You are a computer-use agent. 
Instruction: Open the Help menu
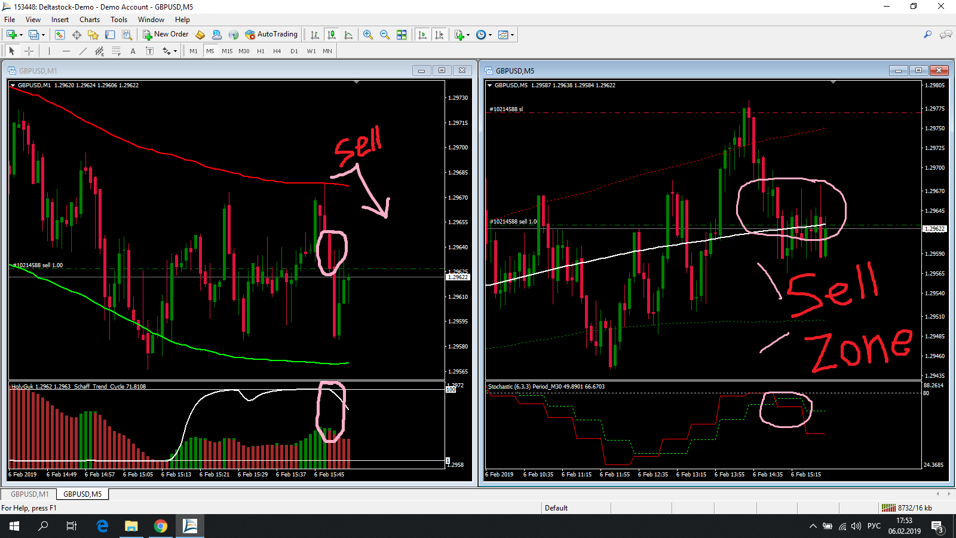(182, 20)
